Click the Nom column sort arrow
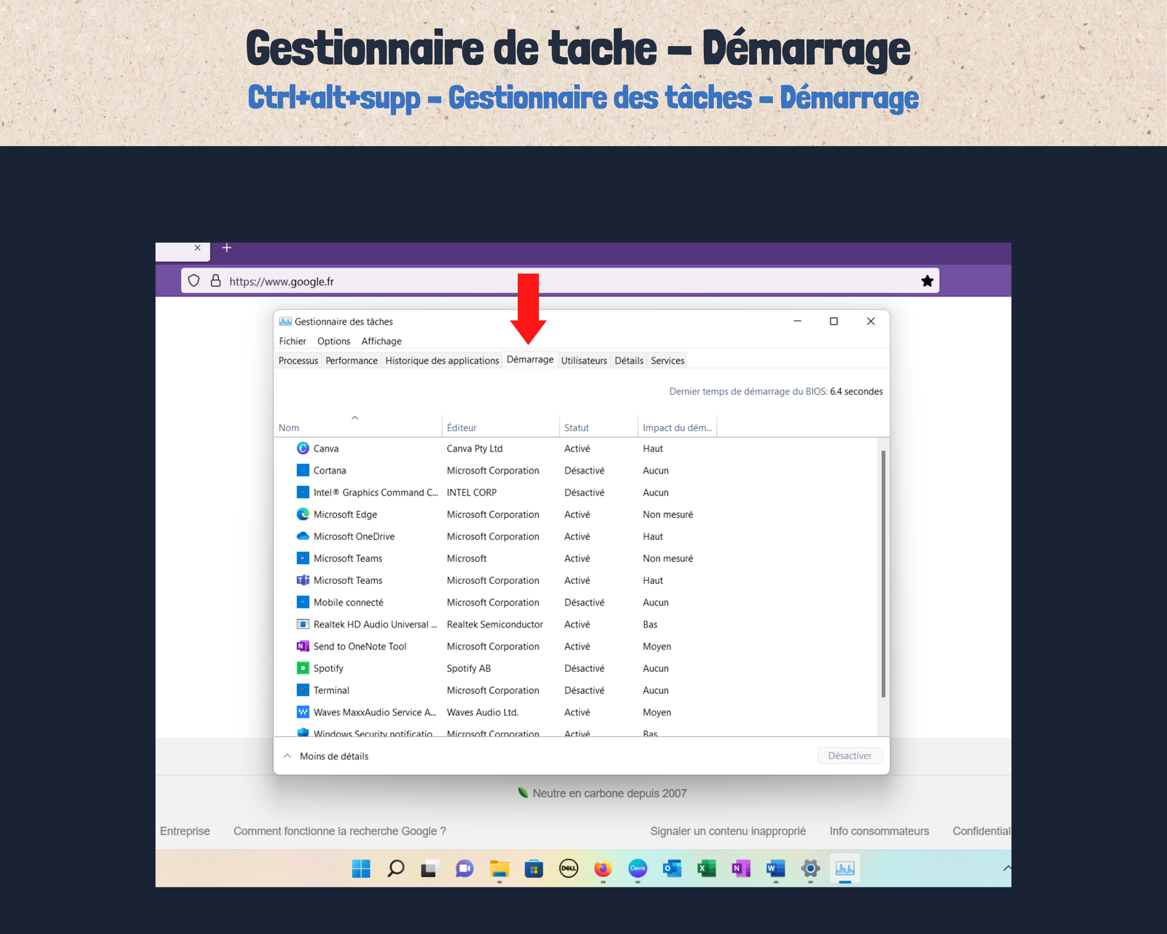Viewport: 1167px width, 934px height. point(355,417)
